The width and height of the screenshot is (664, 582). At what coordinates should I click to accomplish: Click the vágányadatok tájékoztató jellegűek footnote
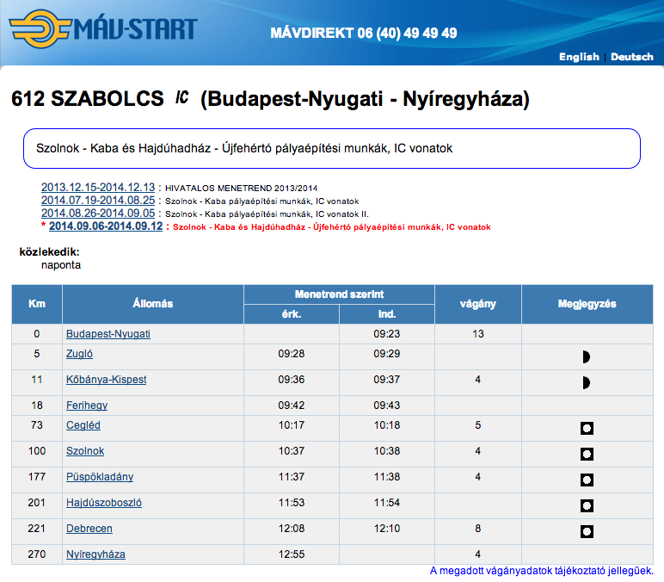pos(542,571)
